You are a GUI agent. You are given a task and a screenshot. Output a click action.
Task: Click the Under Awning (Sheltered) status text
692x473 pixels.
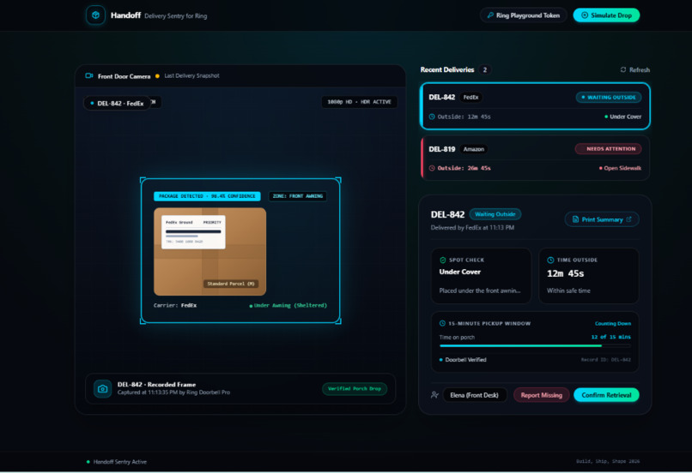coord(288,305)
